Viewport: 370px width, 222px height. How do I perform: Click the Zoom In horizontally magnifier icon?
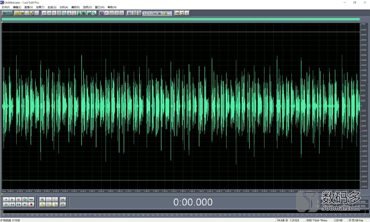(x=42, y=199)
